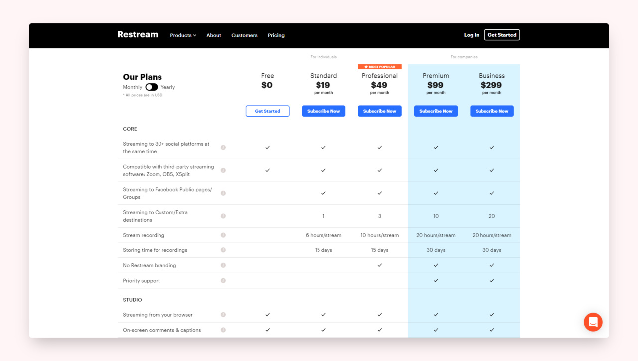Click info icon for Storing time for recordings
Viewport: 638px width, 361px height.
coord(223,250)
